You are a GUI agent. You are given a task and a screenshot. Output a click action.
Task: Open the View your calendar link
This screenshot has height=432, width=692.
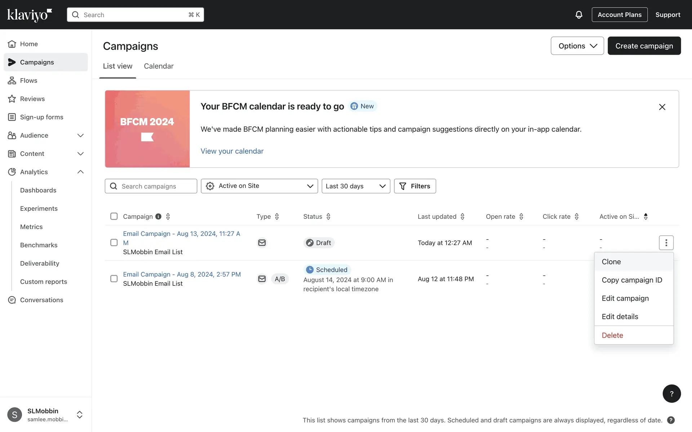point(232,151)
